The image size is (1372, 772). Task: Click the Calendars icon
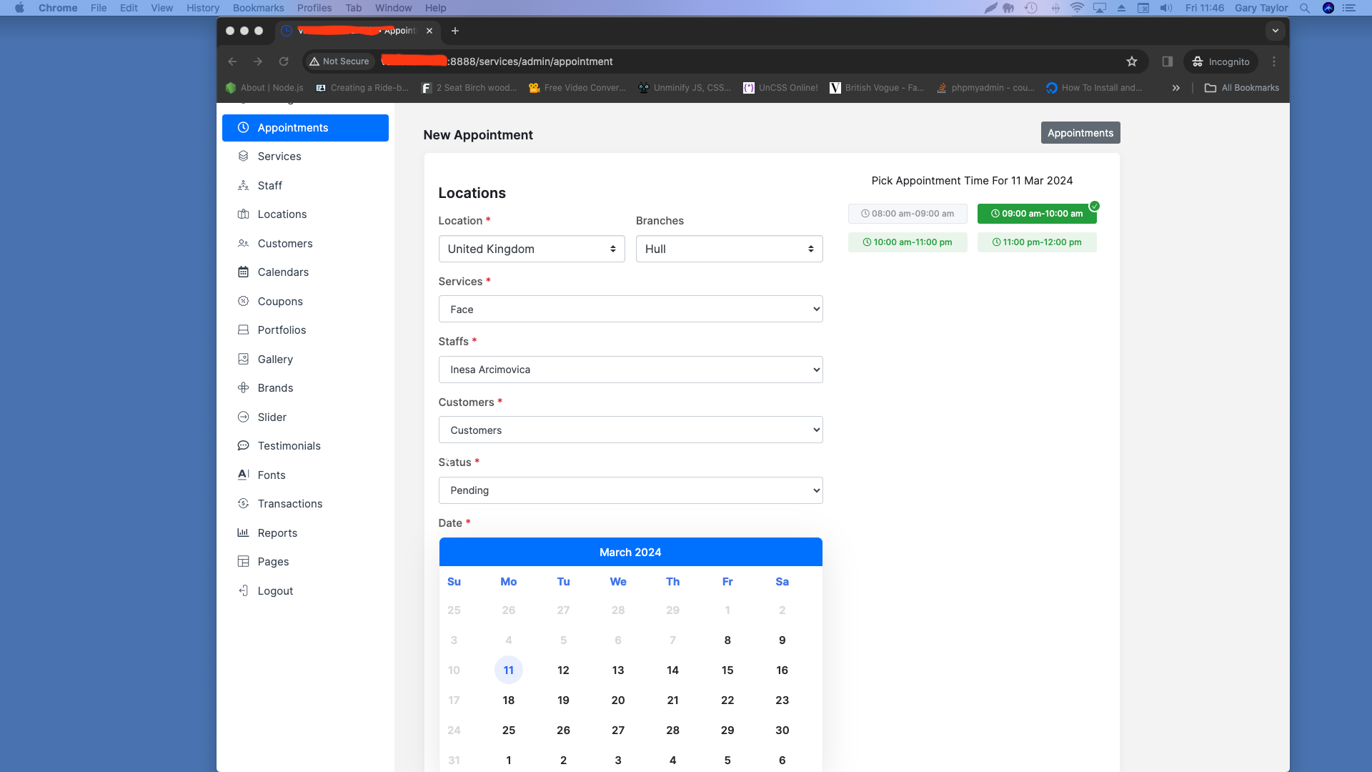pyautogui.click(x=243, y=272)
